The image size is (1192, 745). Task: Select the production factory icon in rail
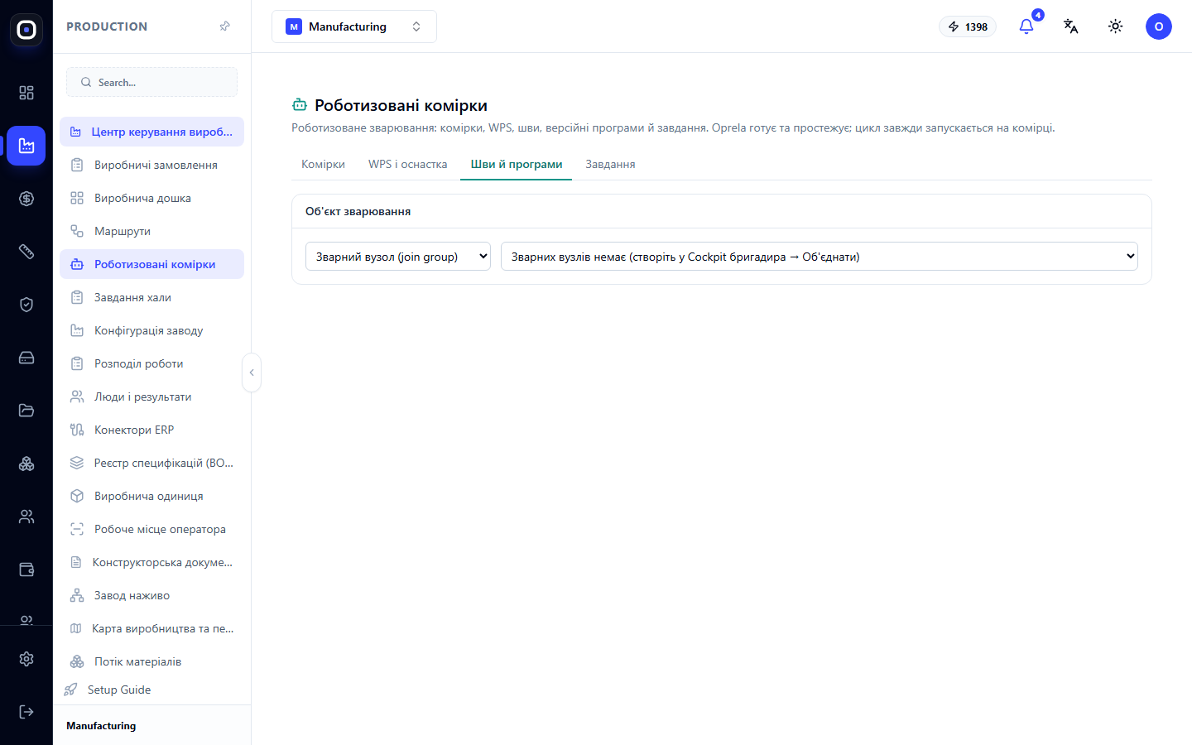26,146
